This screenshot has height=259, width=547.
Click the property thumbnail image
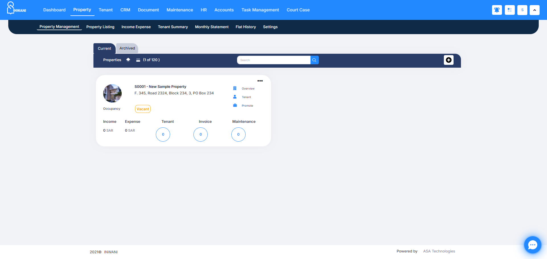112,93
